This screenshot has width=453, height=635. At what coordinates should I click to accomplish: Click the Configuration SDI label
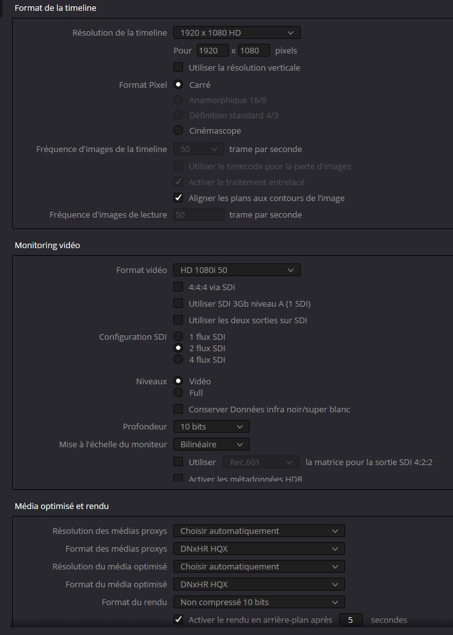point(133,337)
